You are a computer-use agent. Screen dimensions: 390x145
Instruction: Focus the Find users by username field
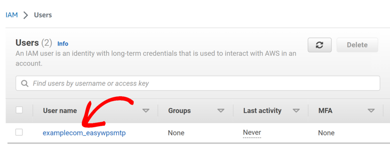point(198,83)
